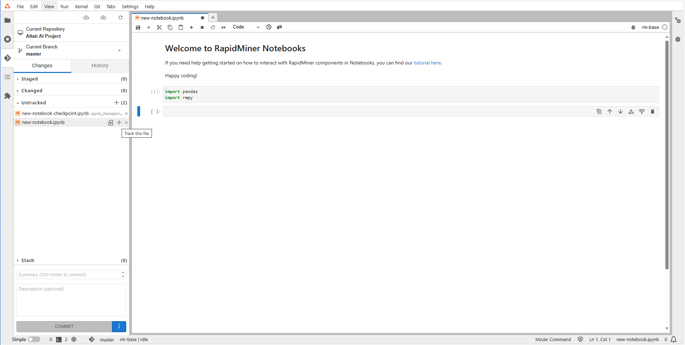Restart kernel and run all cells
Image resolution: width=685 pixels, height=345 pixels.
pos(224,27)
